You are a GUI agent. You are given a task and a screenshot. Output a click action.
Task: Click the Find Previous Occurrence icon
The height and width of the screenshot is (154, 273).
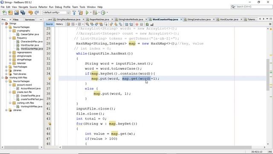click(92, 24)
